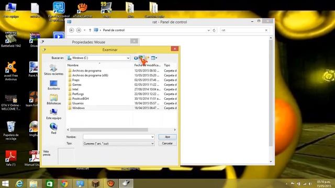
Task: Click the Cancelar button
Action: [x=167, y=144]
